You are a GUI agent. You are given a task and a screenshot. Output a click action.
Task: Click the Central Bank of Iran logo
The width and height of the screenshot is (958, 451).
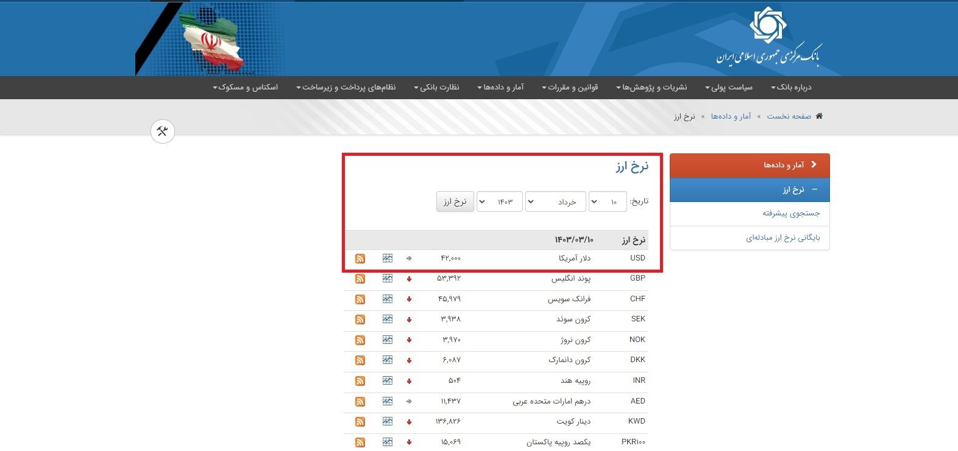tap(768, 38)
